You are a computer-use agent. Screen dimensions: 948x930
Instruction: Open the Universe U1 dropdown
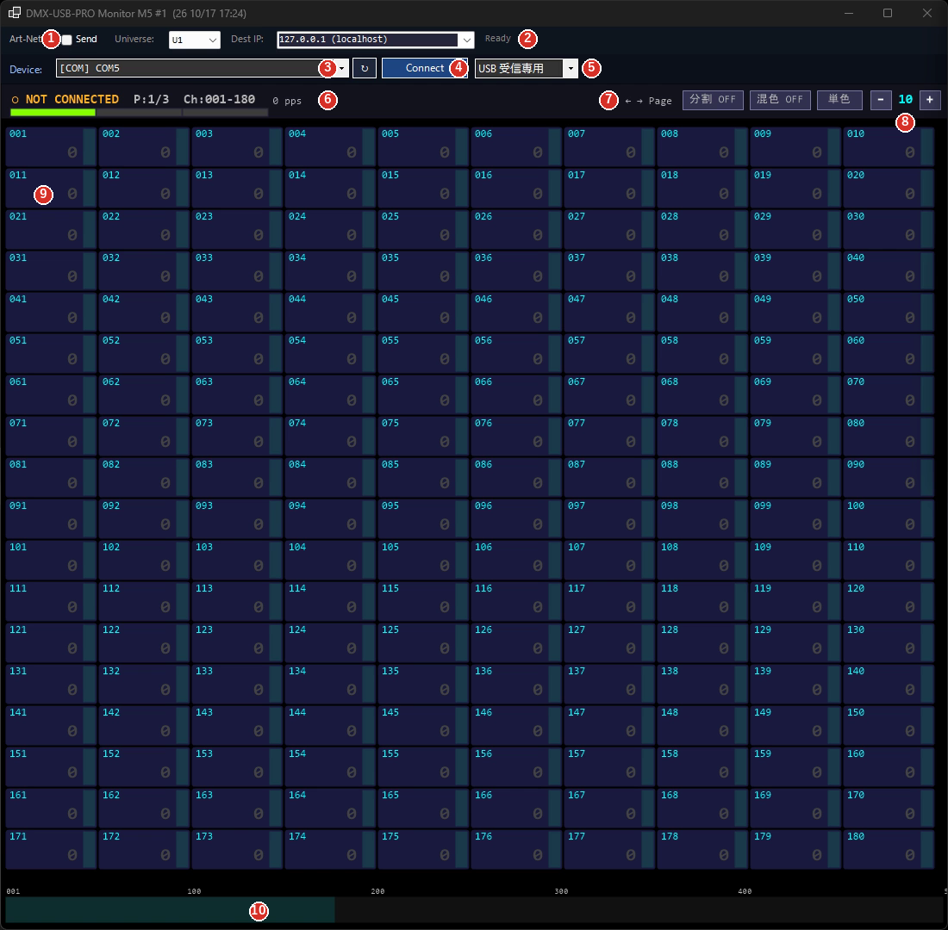coord(195,40)
